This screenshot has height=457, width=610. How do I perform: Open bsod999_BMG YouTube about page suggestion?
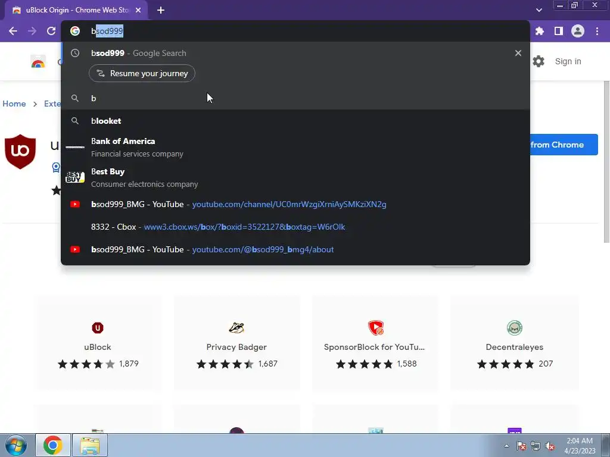coord(295,249)
